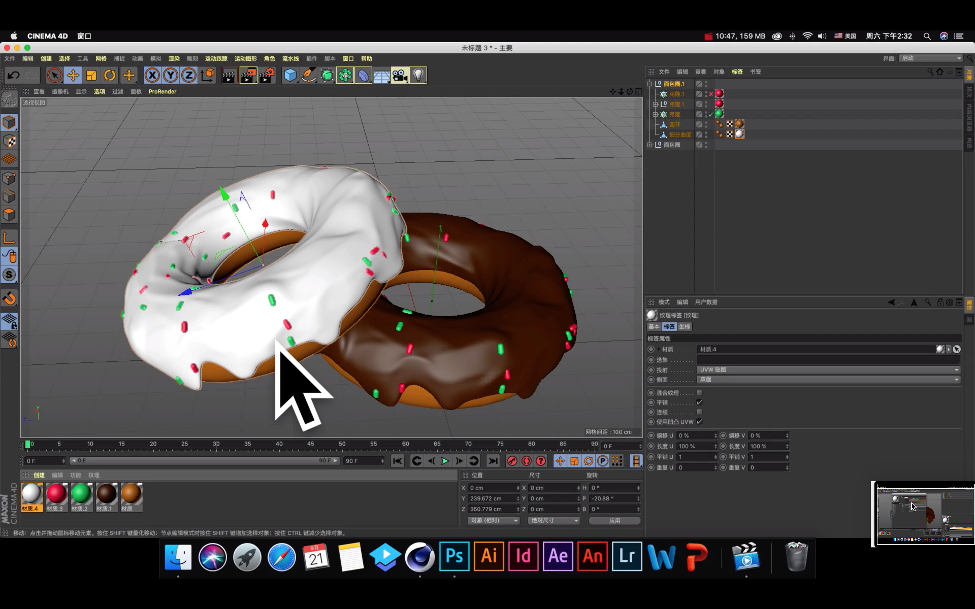Image resolution: width=975 pixels, height=609 pixels.
Task: Click the Photoshop icon in the Dock
Action: point(454,556)
